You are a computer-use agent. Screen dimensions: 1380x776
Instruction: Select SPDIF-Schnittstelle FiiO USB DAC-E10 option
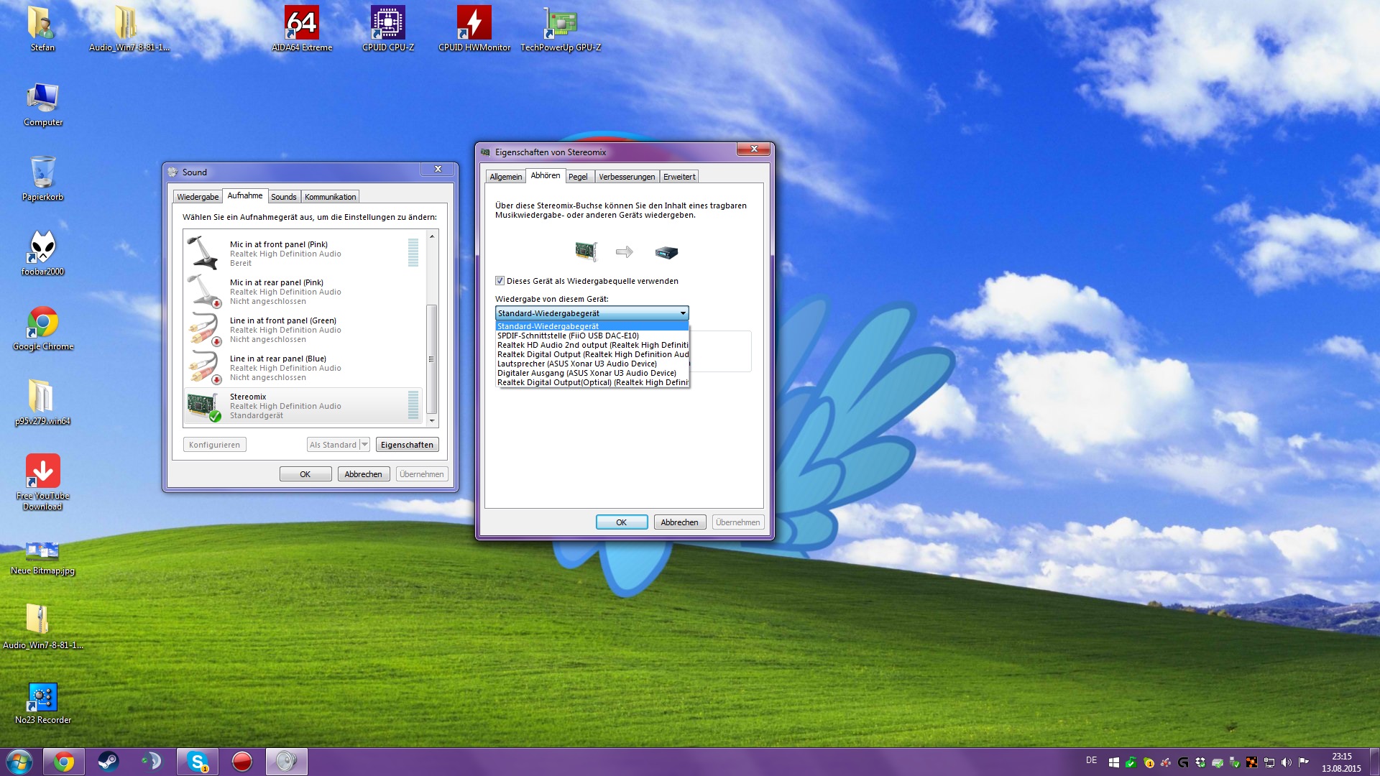coord(568,336)
